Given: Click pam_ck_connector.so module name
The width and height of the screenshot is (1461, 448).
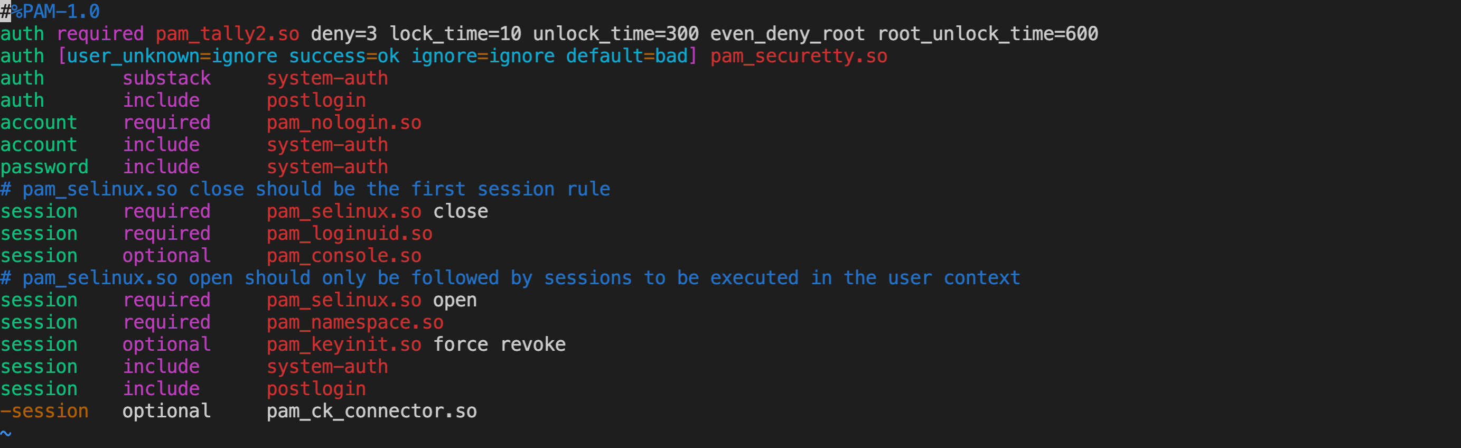Looking at the screenshot, I should [371, 411].
